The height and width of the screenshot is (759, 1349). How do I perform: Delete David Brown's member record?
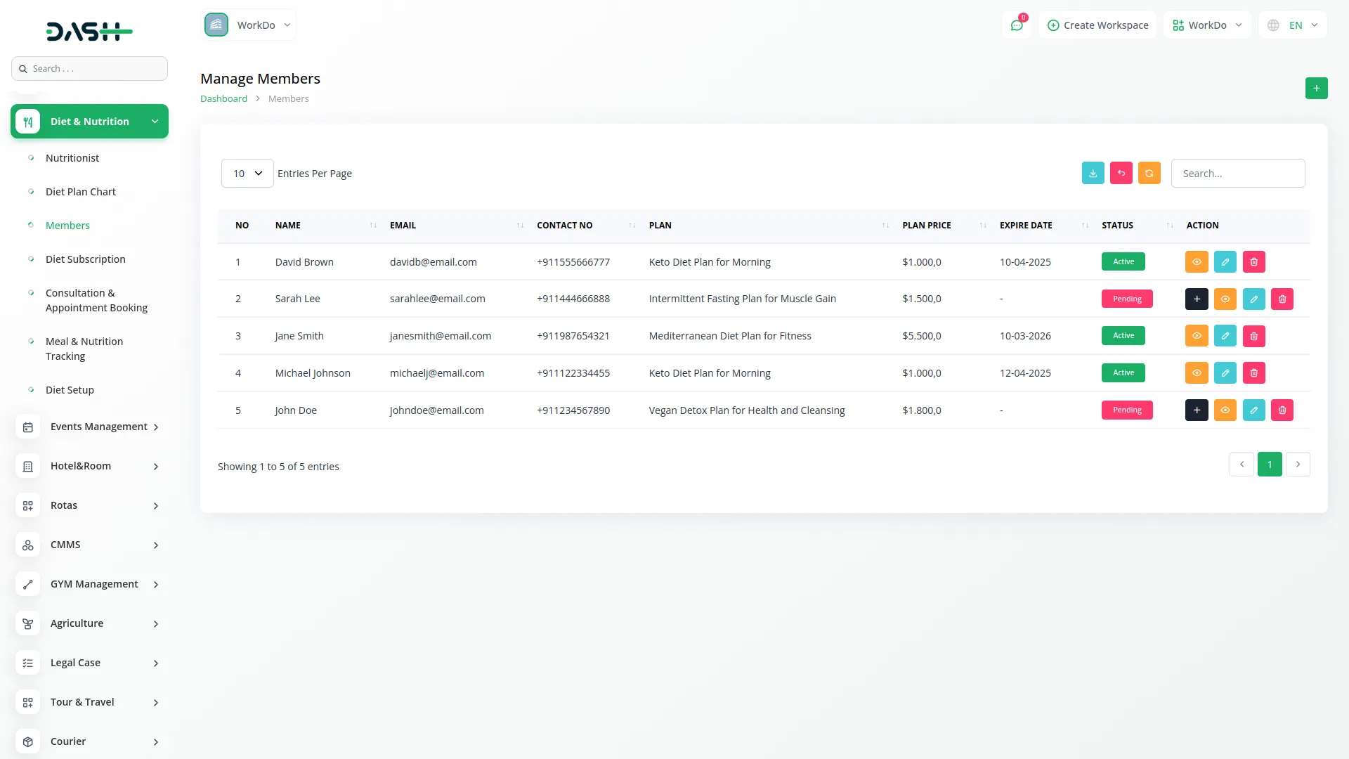(1253, 262)
